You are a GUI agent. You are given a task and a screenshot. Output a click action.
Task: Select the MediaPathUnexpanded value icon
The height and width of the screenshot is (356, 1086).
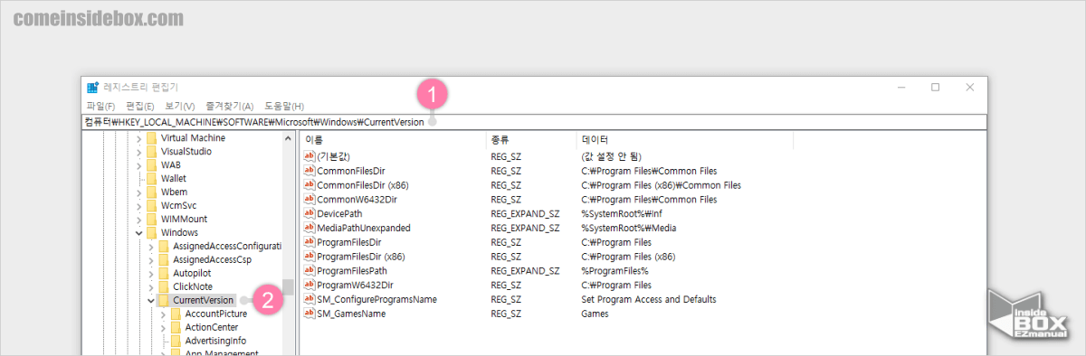point(309,228)
